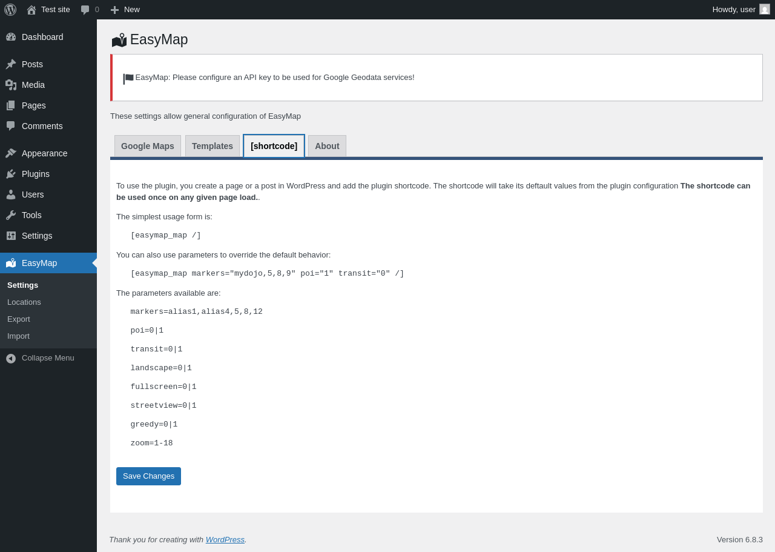This screenshot has width=775, height=552.
Task: Click the user avatar in top bar
Action: click(x=765, y=10)
